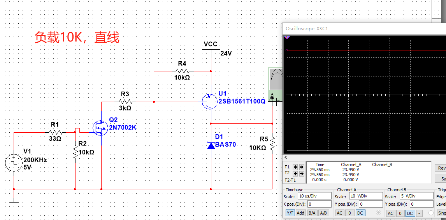The height and width of the screenshot is (220, 446).
Task: Click the 10KΩ value of R5
Action: tap(258, 148)
